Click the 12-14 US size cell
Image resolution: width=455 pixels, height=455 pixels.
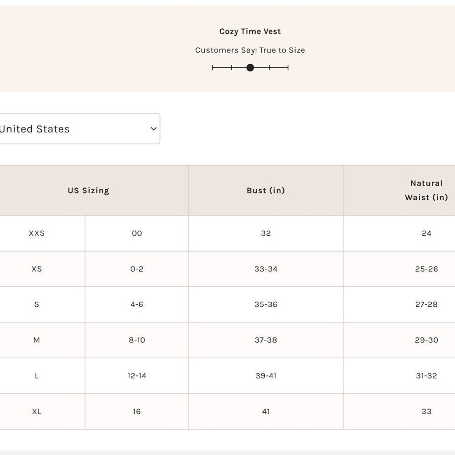(137, 376)
